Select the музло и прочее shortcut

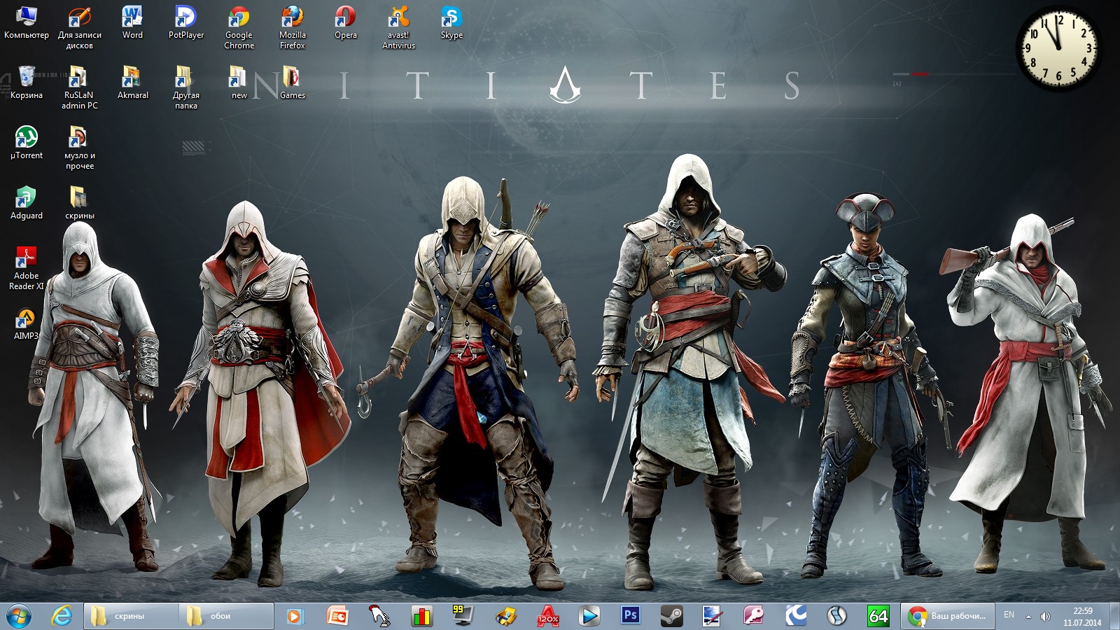click(x=80, y=148)
